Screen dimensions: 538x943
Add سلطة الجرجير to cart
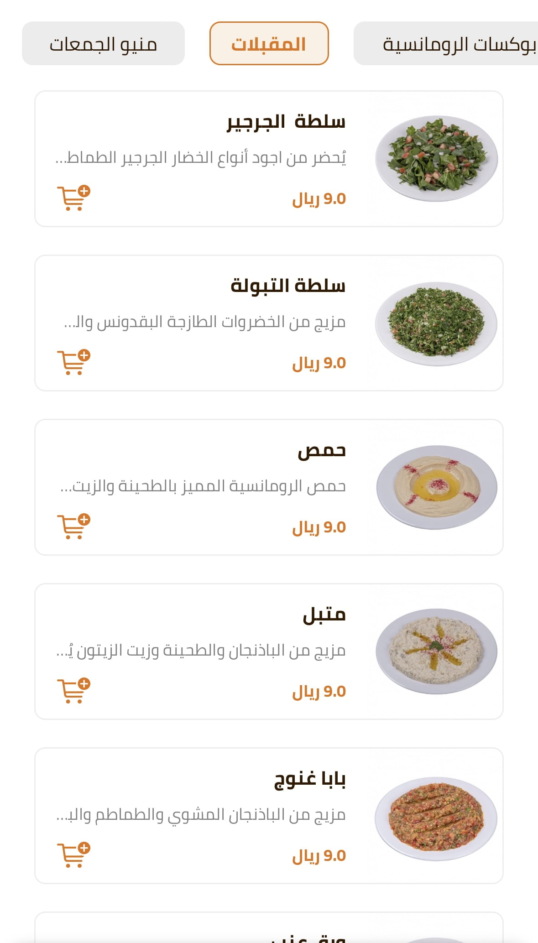click(x=73, y=198)
